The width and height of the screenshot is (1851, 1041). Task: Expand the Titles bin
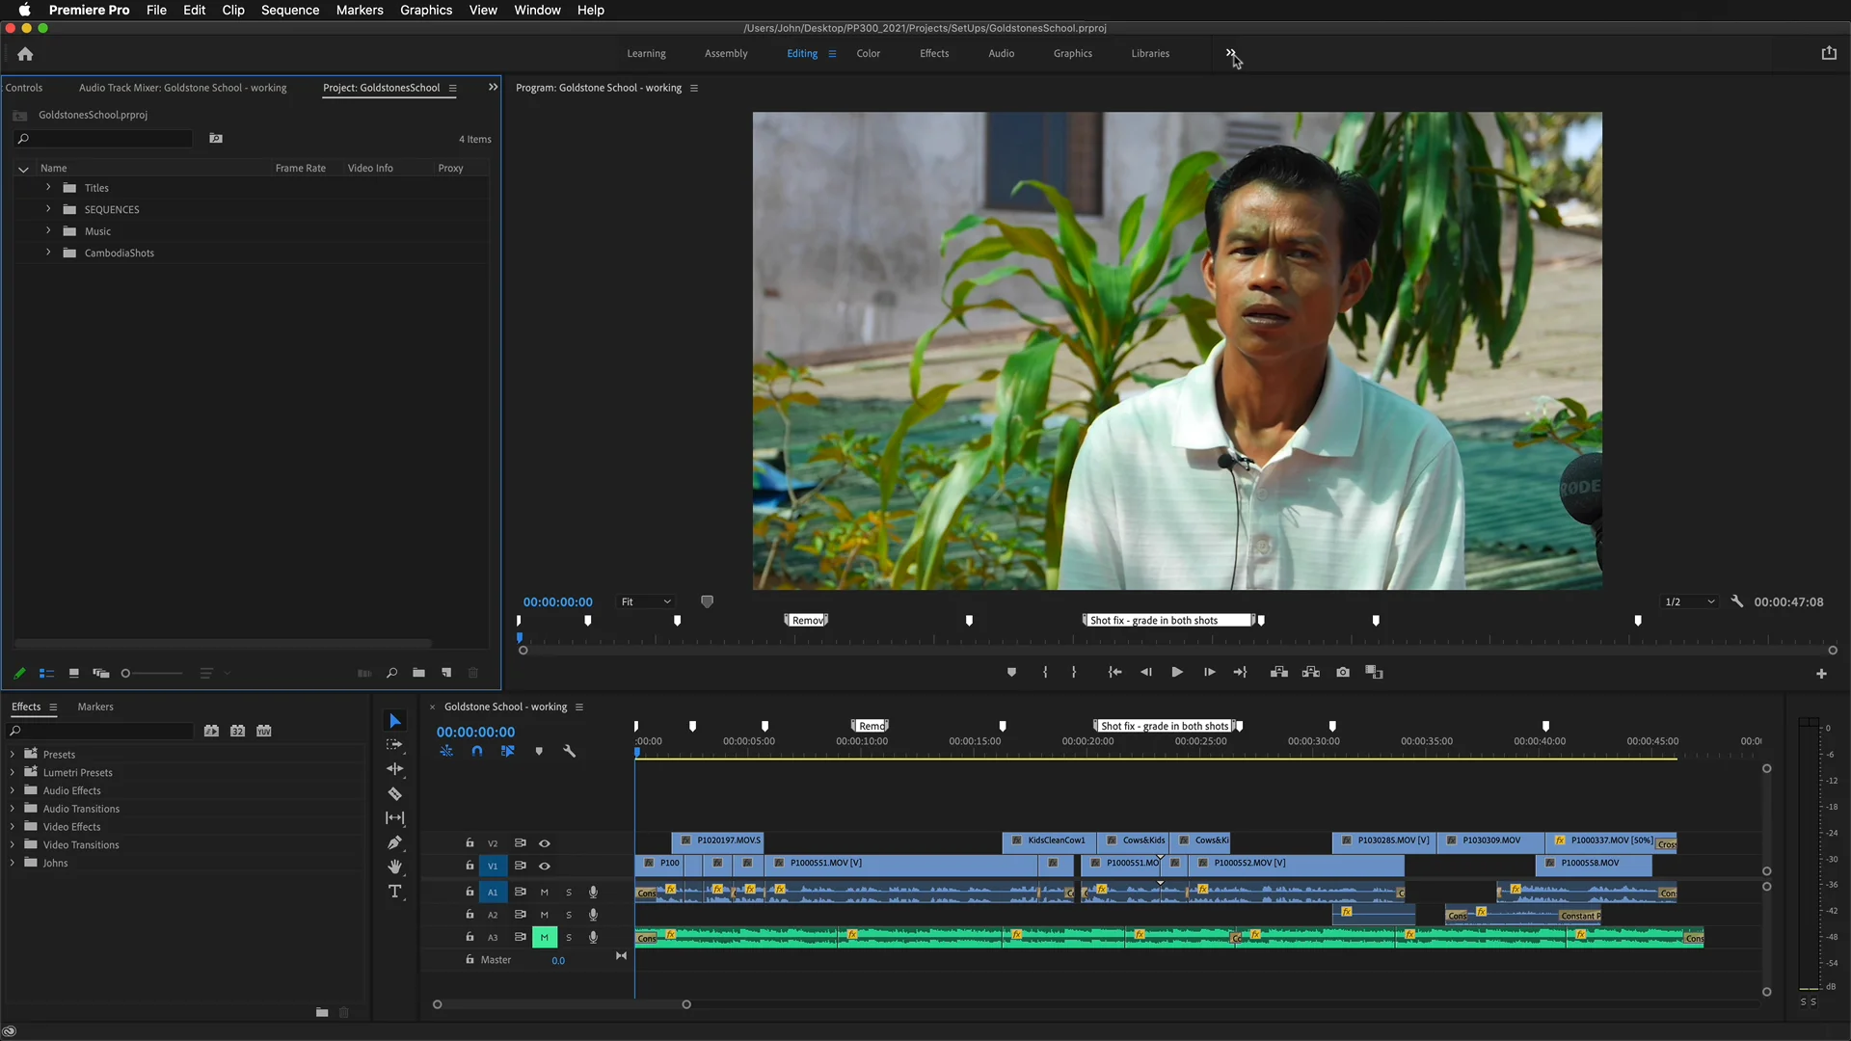(48, 187)
